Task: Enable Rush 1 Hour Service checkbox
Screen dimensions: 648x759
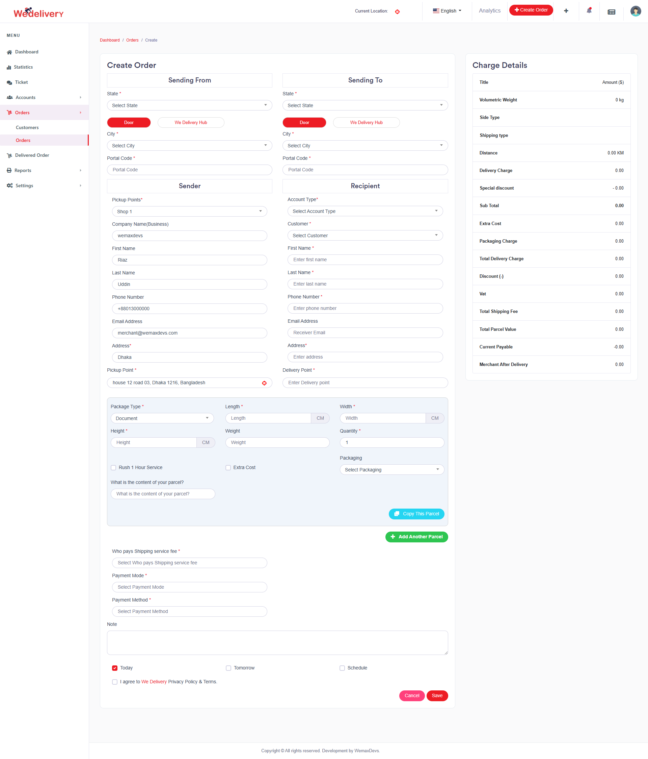Action: (x=113, y=468)
